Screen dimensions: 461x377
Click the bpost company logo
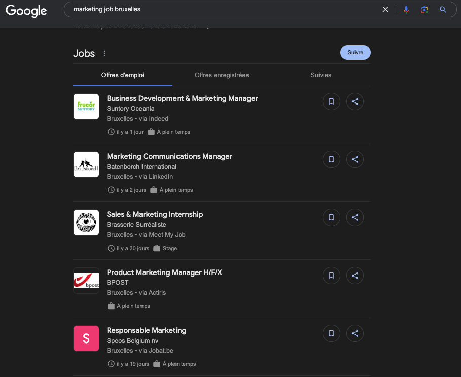tap(86, 281)
